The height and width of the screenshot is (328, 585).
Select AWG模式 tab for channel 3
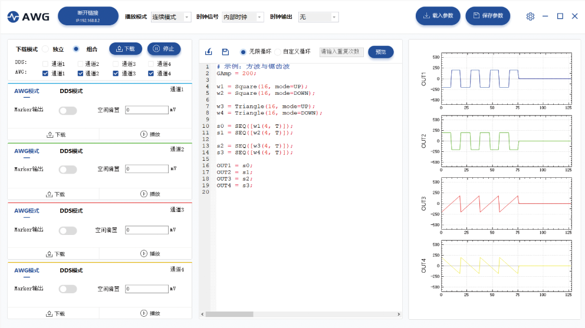coord(27,210)
